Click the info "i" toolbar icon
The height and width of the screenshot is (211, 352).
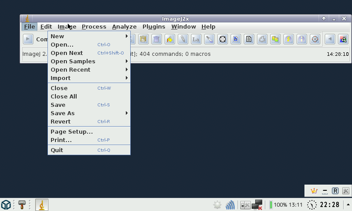tap(302, 39)
